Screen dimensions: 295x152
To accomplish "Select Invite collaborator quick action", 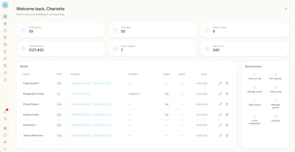I will click(x=254, y=120).
